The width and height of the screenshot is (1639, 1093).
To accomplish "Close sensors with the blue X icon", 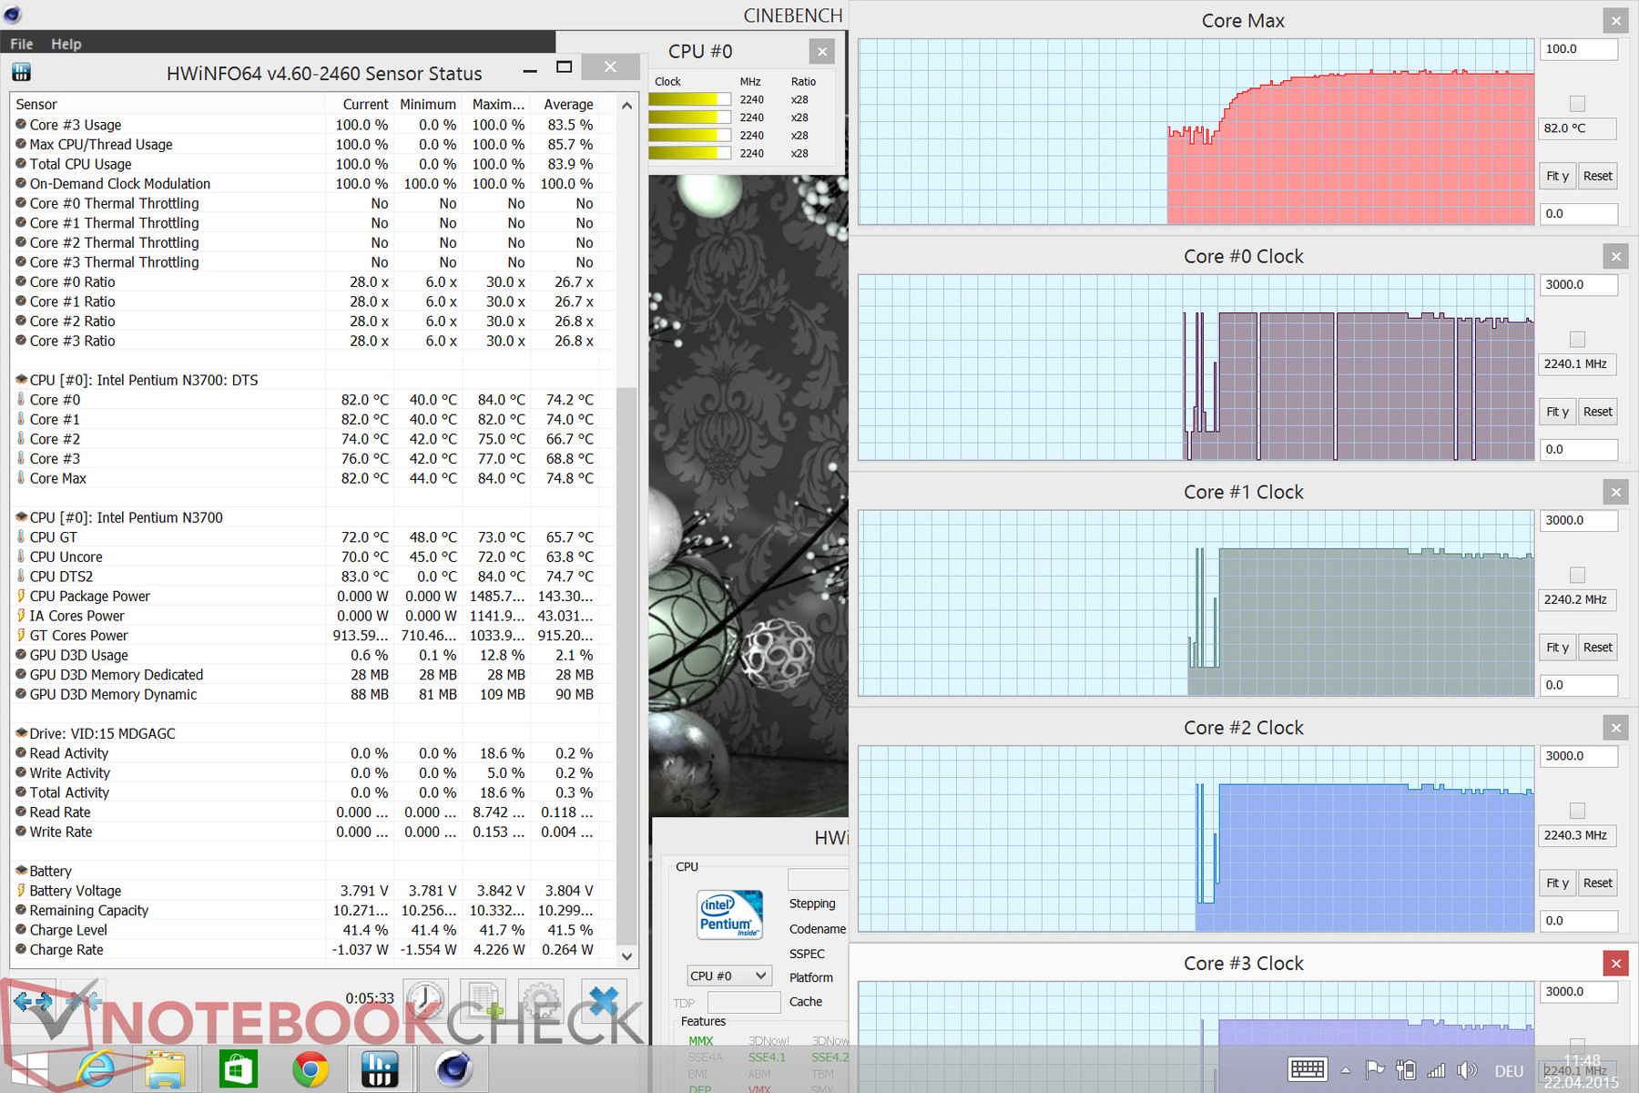I will pyautogui.click(x=604, y=1001).
